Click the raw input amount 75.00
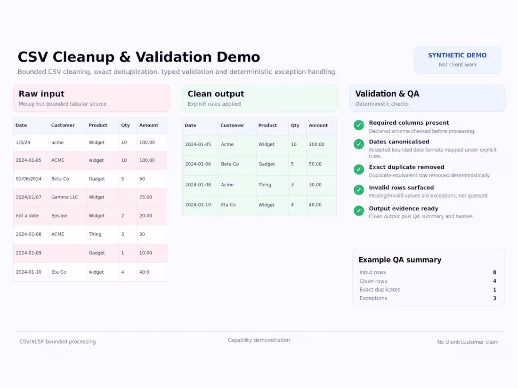 coord(146,198)
